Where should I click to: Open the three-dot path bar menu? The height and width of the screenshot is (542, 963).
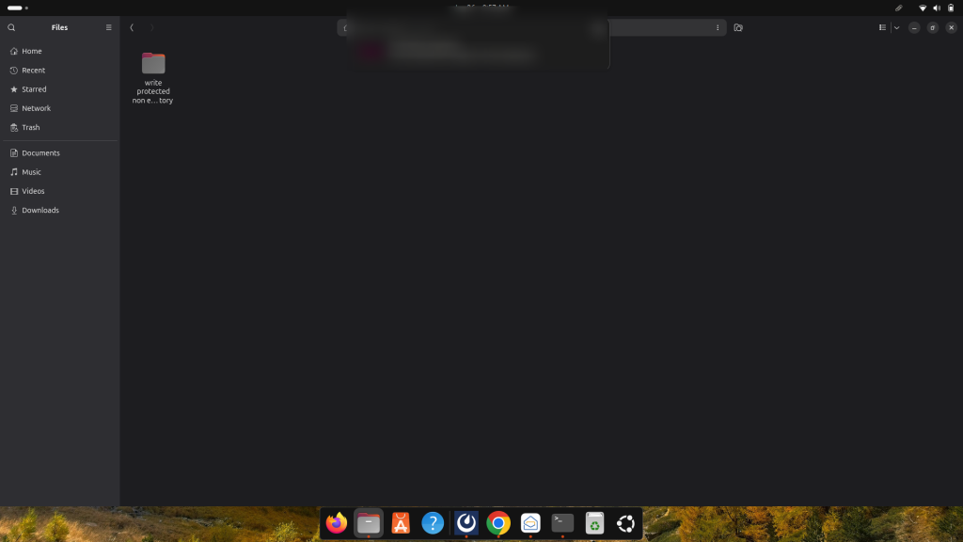tap(718, 27)
